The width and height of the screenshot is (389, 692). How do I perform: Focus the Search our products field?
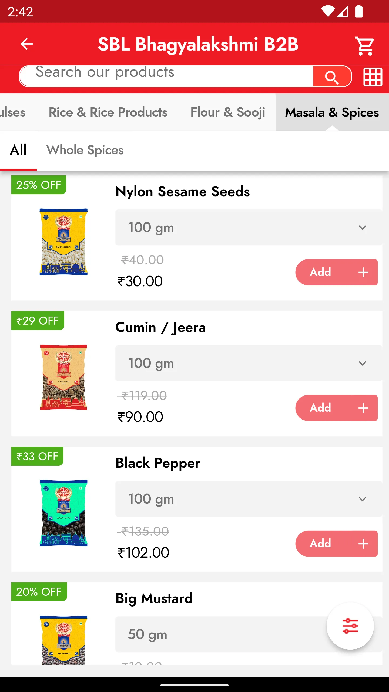tap(166, 76)
